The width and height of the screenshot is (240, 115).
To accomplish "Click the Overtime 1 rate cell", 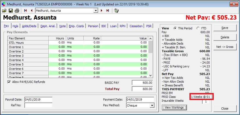I will pos(92,47).
